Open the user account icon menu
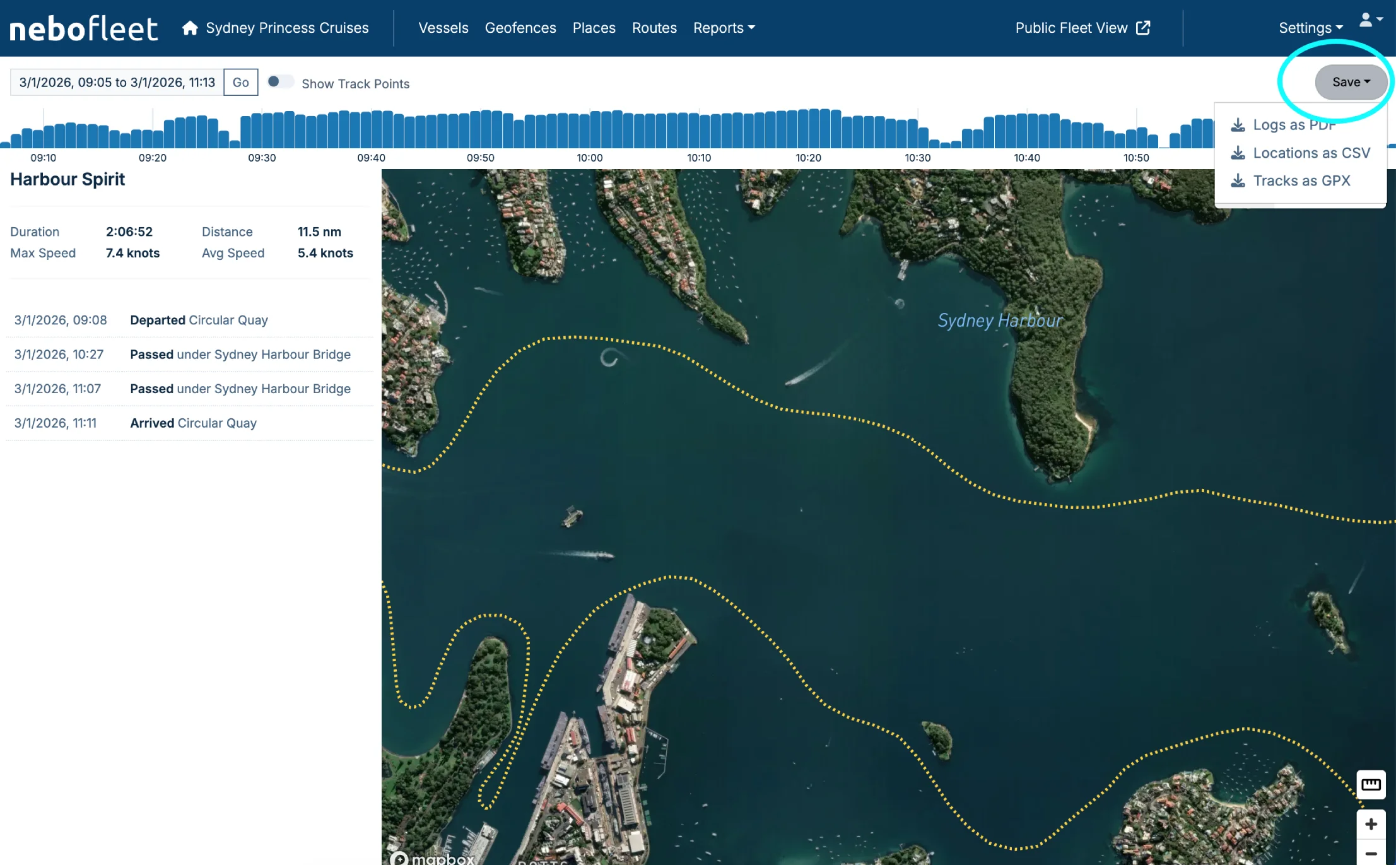Screen dimensions: 1396x865 (x=1370, y=21)
